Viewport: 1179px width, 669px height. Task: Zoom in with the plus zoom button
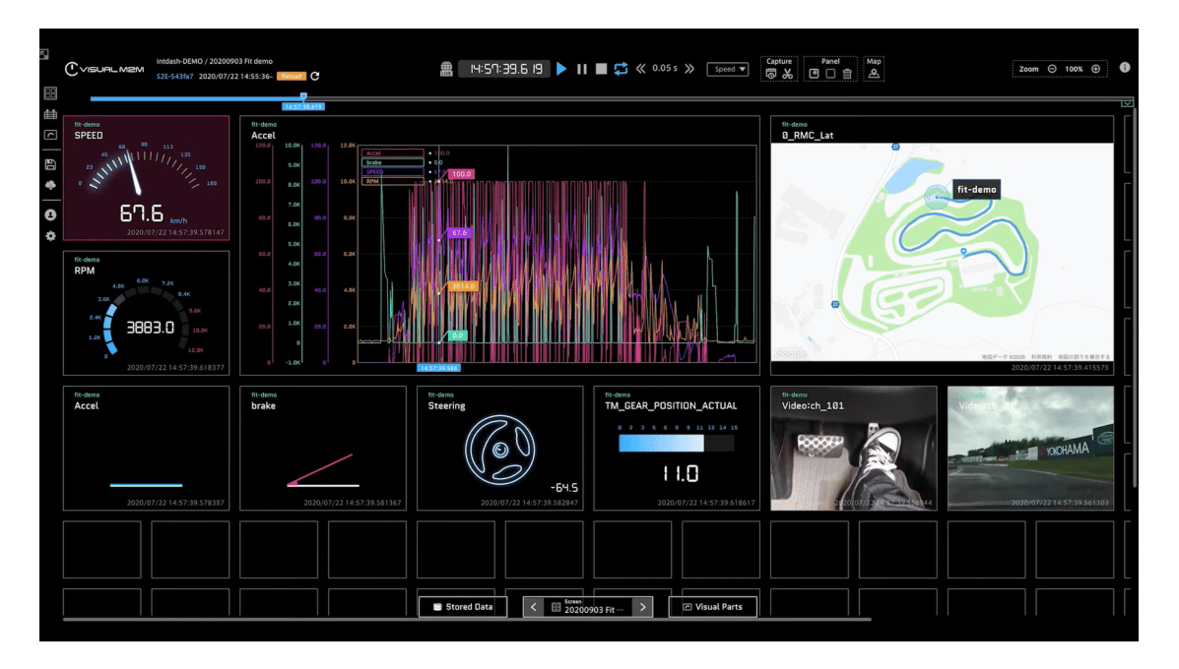pyautogui.click(x=1095, y=69)
